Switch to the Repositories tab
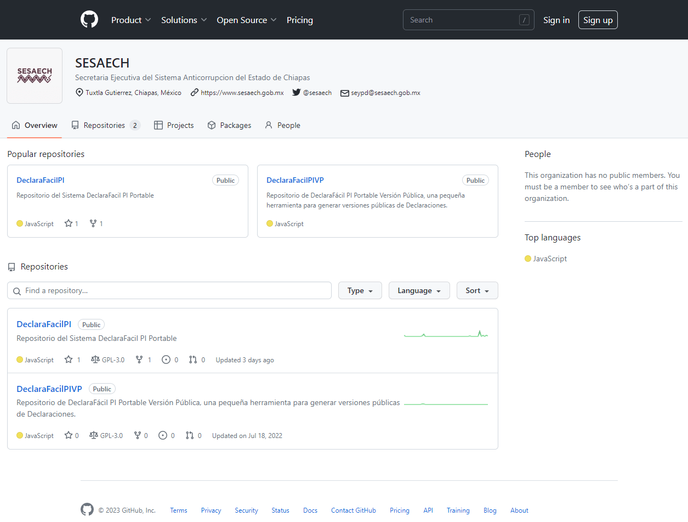Screen dimensions: 688x522 105,125
